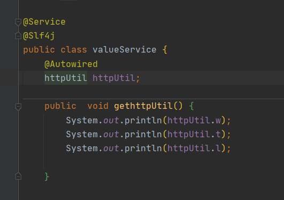Click httpUtil.w in the first println
The height and width of the screenshot is (200, 284).
point(194,121)
